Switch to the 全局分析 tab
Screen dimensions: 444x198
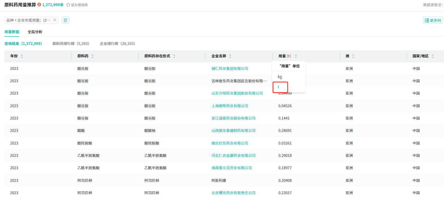(x=35, y=32)
